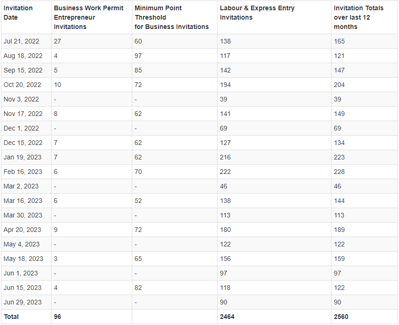
Task: Select Labour invitations value 222
Action: (x=226, y=172)
